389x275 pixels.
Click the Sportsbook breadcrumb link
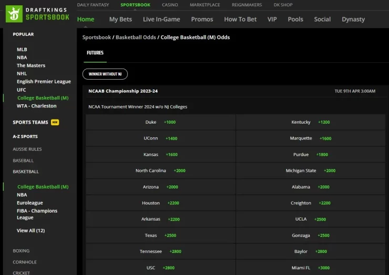[x=97, y=37]
